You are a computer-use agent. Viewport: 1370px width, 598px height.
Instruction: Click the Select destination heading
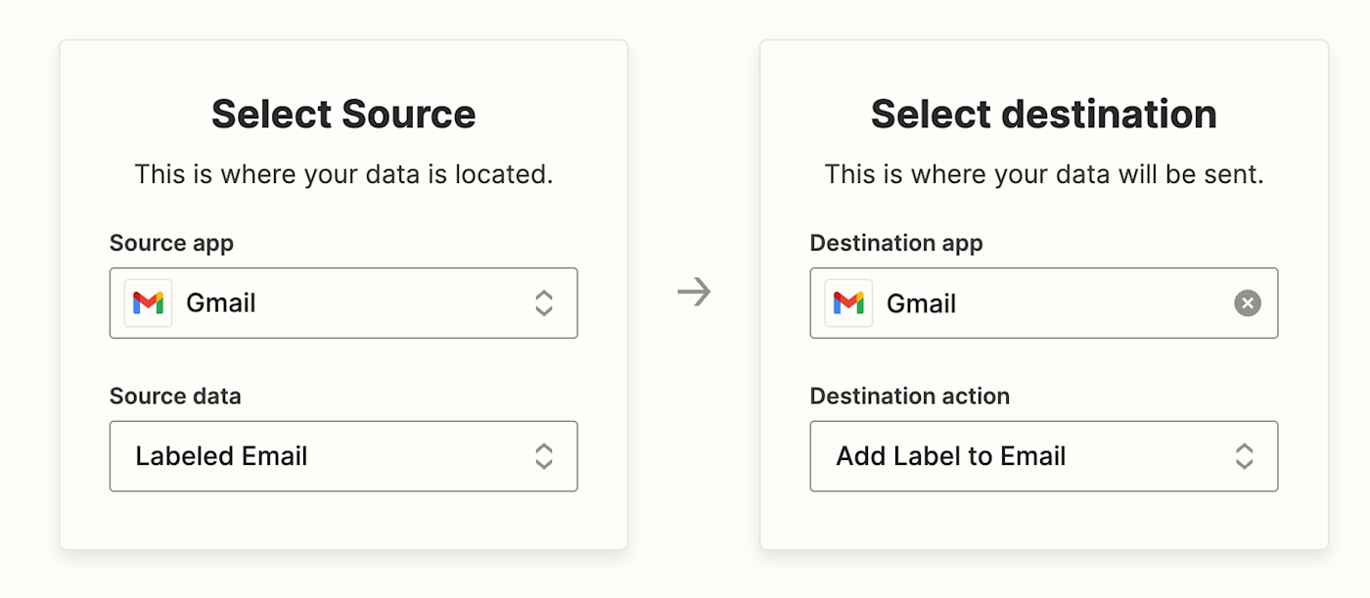(x=1043, y=114)
